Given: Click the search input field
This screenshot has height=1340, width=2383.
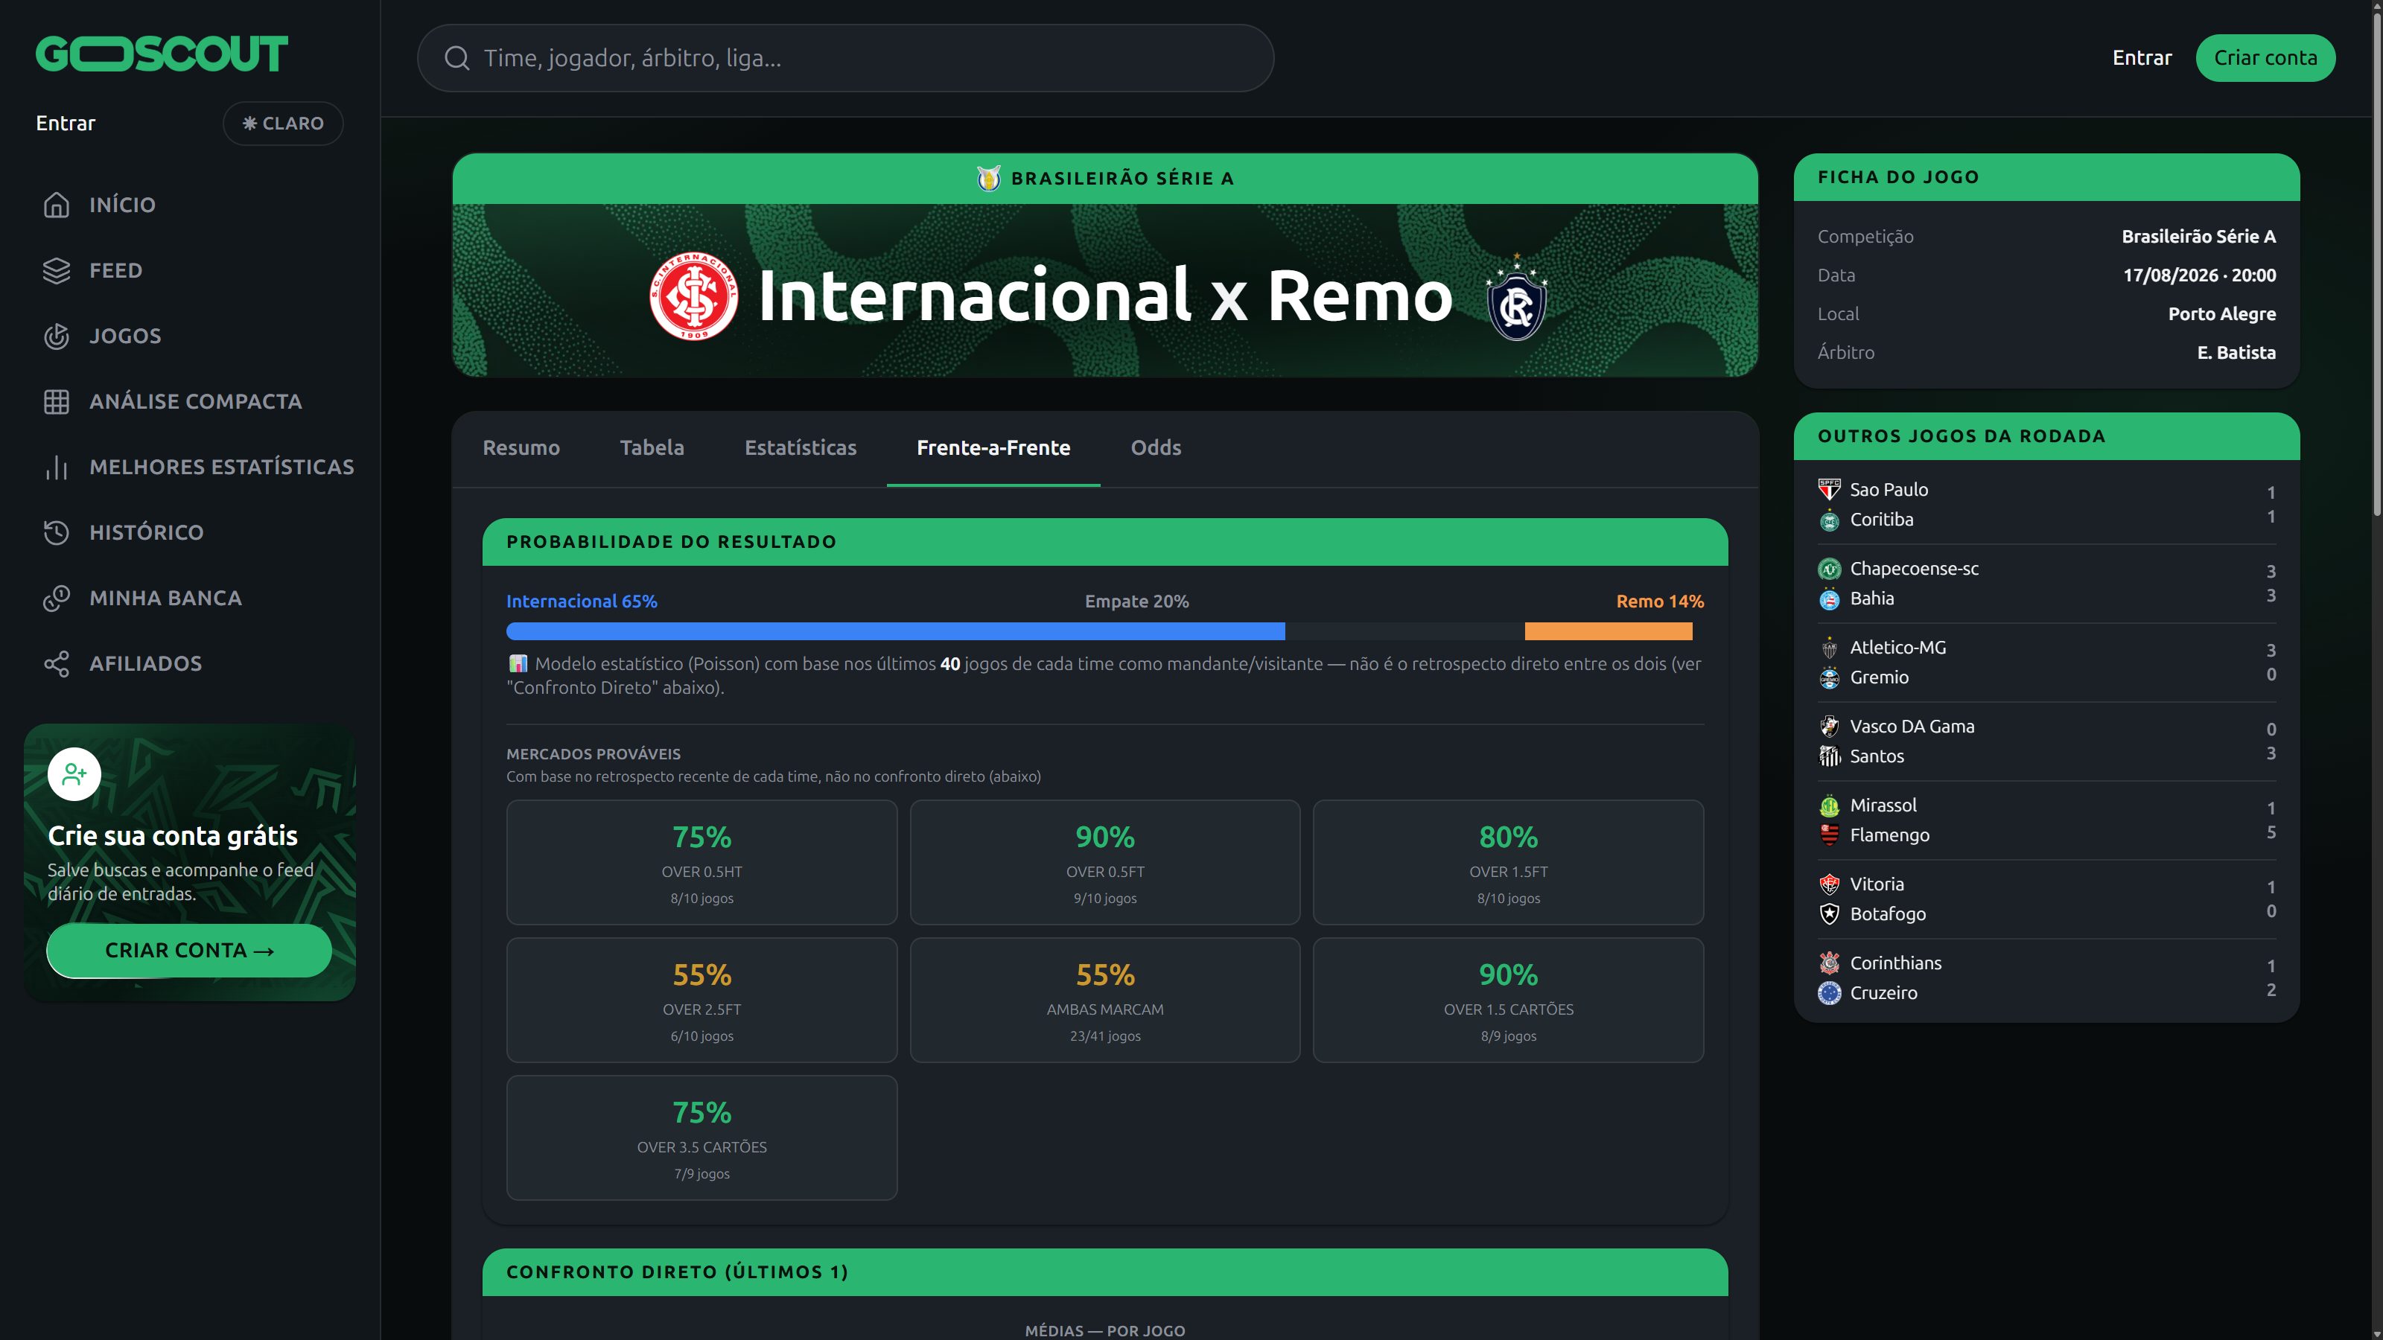Looking at the screenshot, I should pos(845,58).
